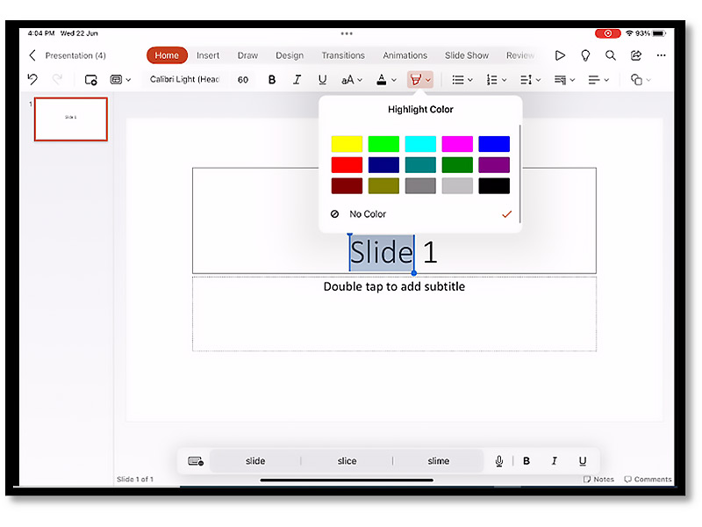Tap the back arrow beside Presentation (4)
This screenshot has height=527, width=702.
(32, 55)
